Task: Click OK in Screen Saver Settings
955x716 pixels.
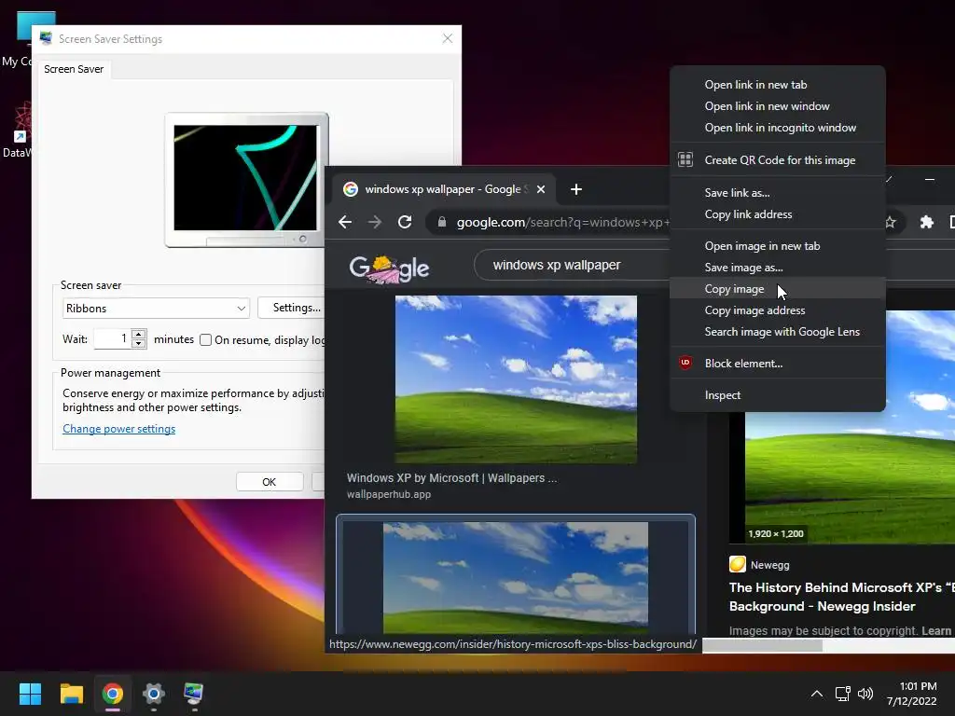Action: 270,482
